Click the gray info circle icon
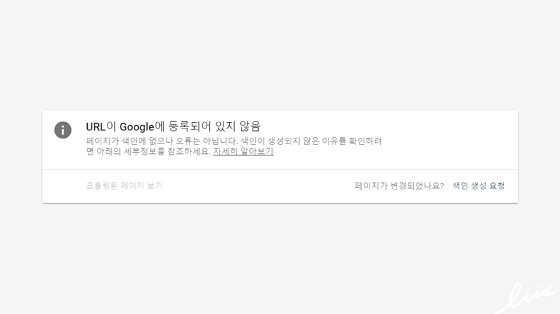The height and width of the screenshot is (314, 560). [x=63, y=130]
